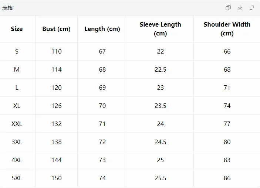Expand the table to fullscreen
This screenshot has height=188, width=260.
click(x=252, y=8)
